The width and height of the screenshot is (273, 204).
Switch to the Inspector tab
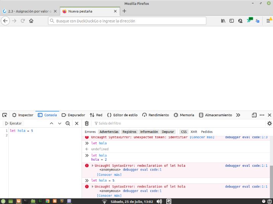pyautogui.click(x=23, y=115)
